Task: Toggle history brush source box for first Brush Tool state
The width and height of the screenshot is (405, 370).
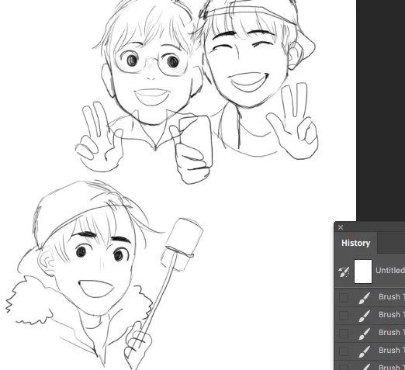Action: pyautogui.click(x=344, y=298)
